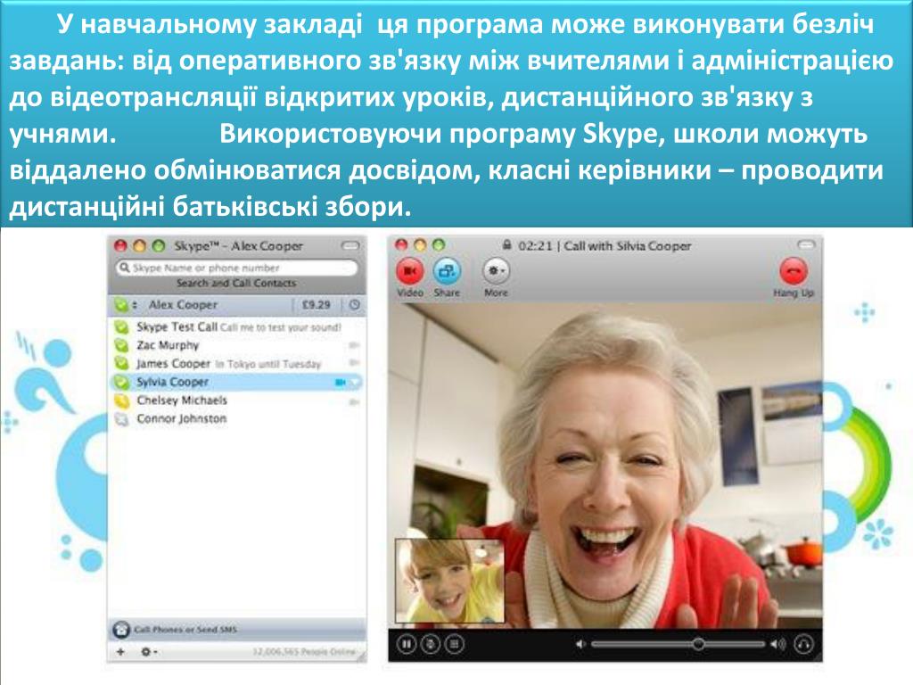Image resolution: width=913 pixels, height=685 pixels.
Task: Select the Sylvia Cooper contact
Action: click(x=236, y=382)
